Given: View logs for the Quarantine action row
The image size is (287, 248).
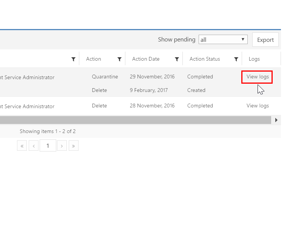Looking at the screenshot, I should pyautogui.click(x=257, y=77).
